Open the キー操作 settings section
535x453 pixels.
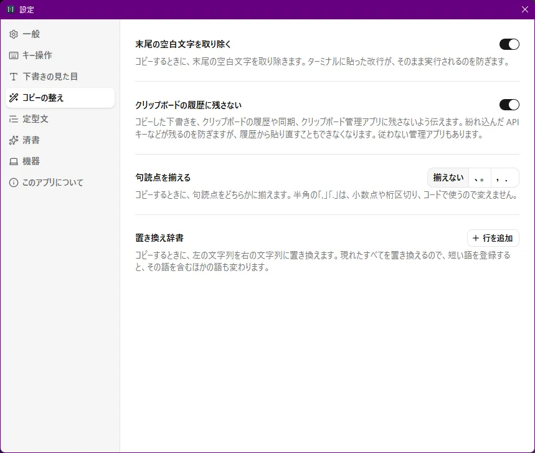coord(60,55)
